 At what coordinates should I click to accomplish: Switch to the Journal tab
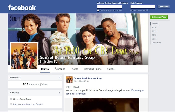pos(45,69)
